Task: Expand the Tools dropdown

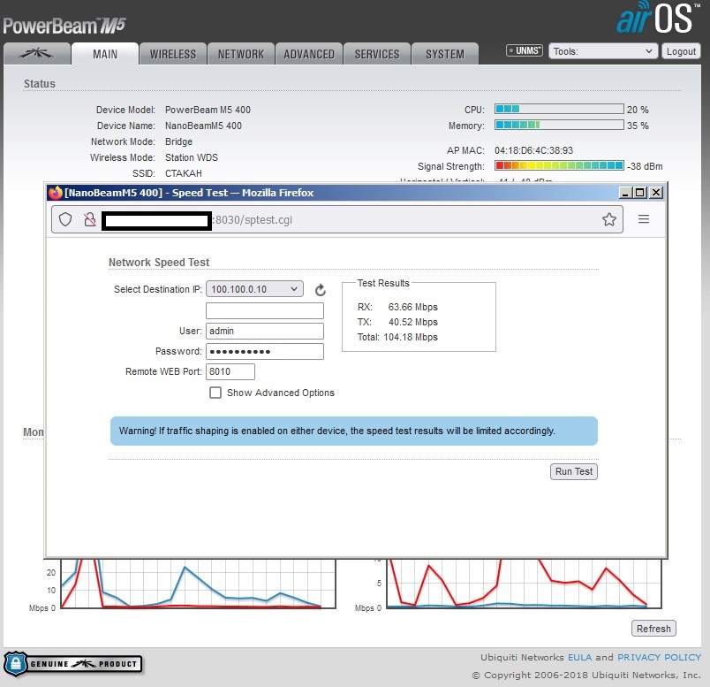Action: 602,51
